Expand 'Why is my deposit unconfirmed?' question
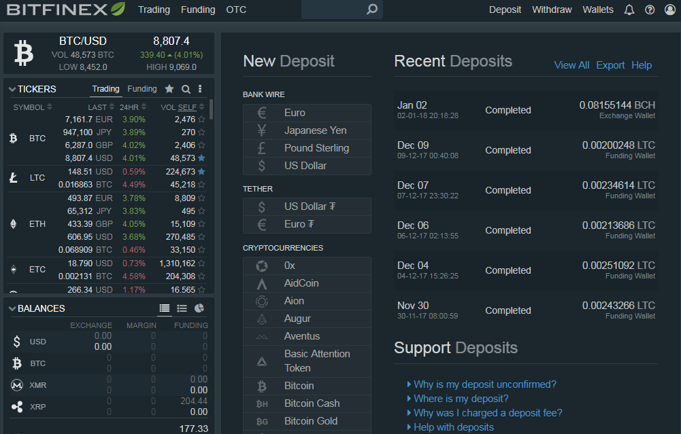Screen dimensions: 681x434 coord(484,384)
